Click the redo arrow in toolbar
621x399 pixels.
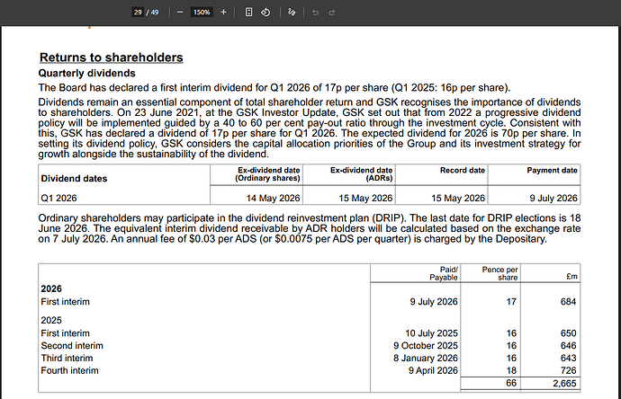pos(332,13)
